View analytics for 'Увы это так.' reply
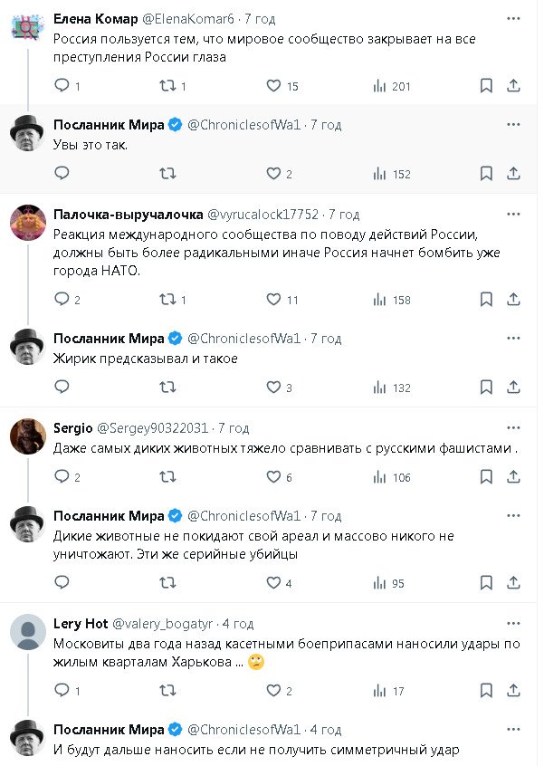The height and width of the screenshot is (766, 544). click(x=380, y=174)
